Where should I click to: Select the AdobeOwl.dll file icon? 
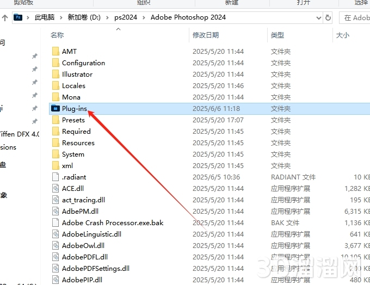pos(55,245)
